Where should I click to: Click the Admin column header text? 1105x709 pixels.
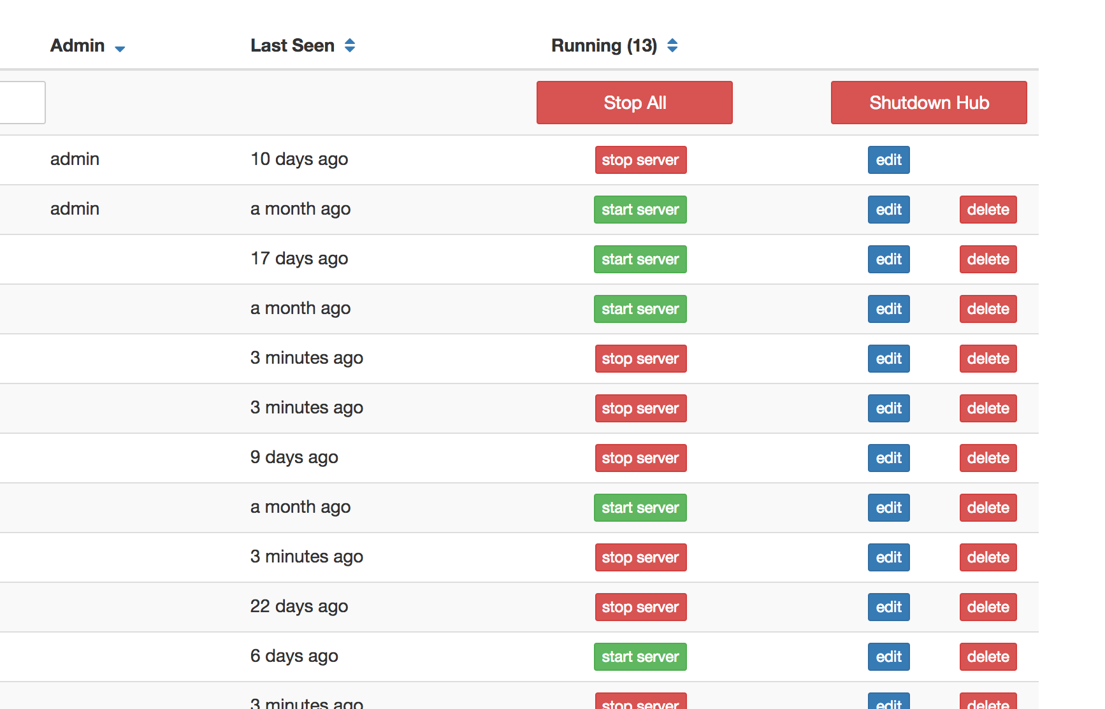(x=77, y=46)
